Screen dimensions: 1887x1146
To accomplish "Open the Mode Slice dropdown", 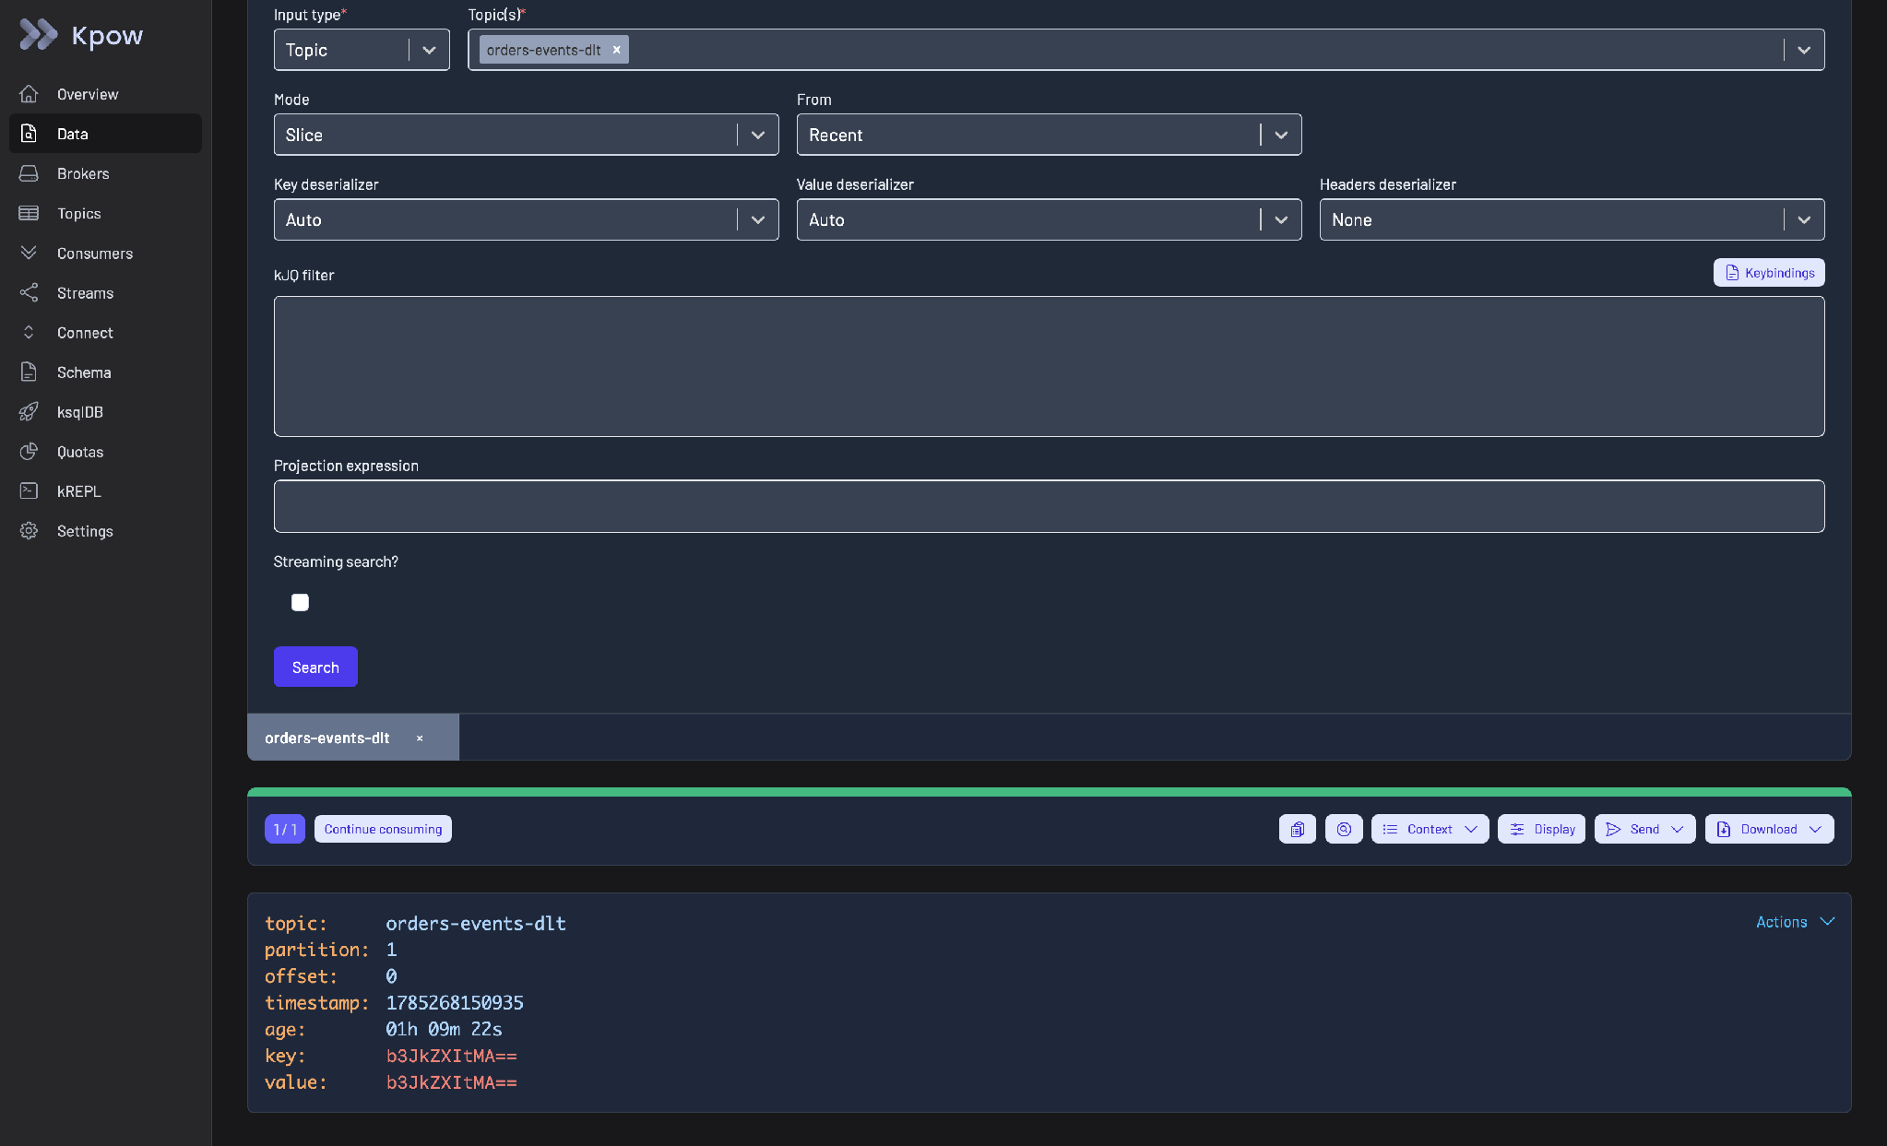I will [526, 135].
